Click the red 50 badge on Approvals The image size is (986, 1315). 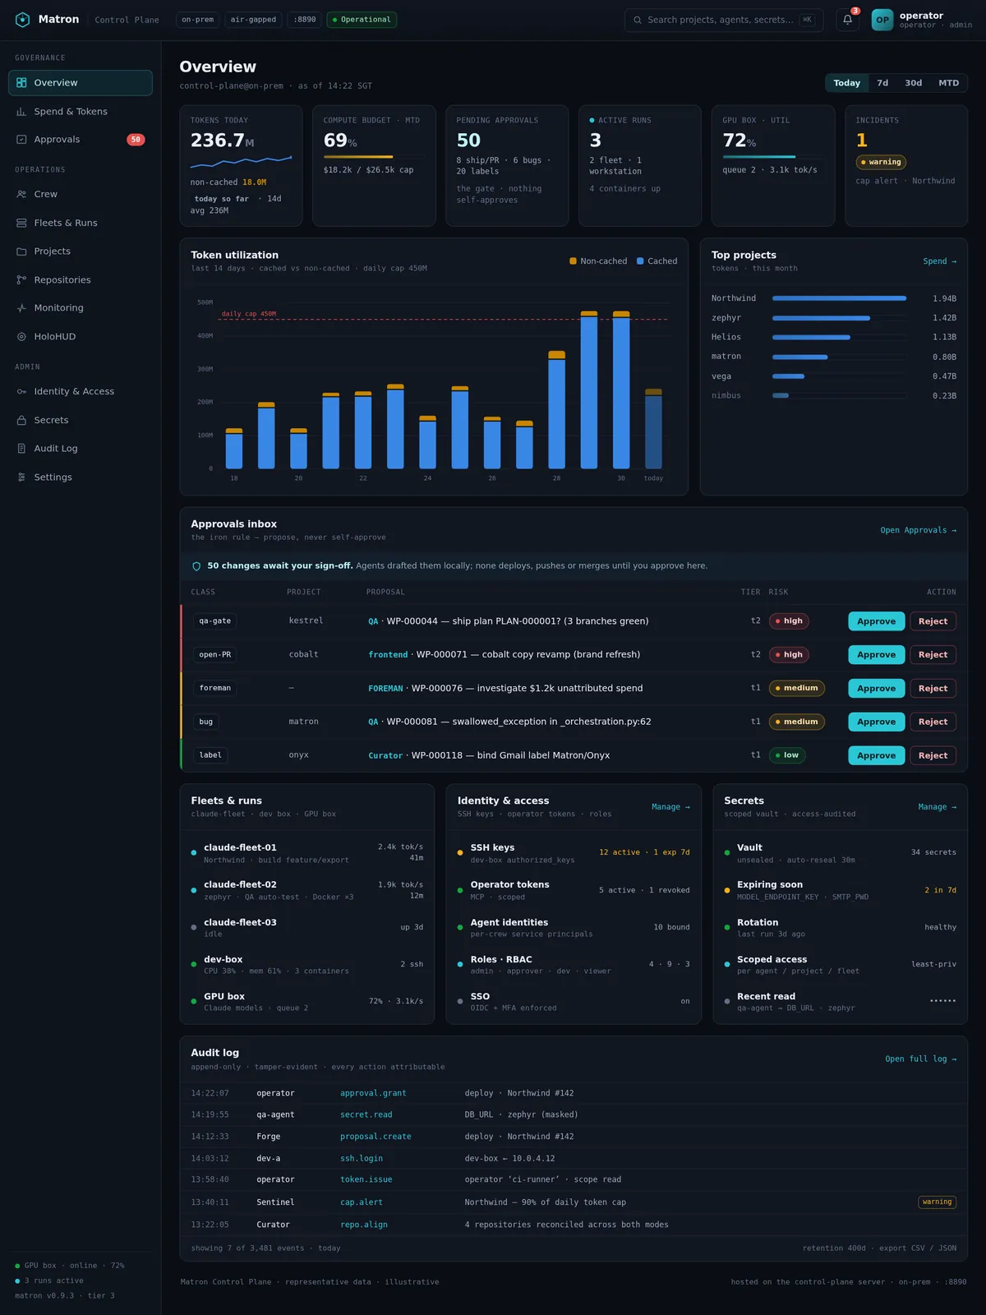tap(136, 140)
